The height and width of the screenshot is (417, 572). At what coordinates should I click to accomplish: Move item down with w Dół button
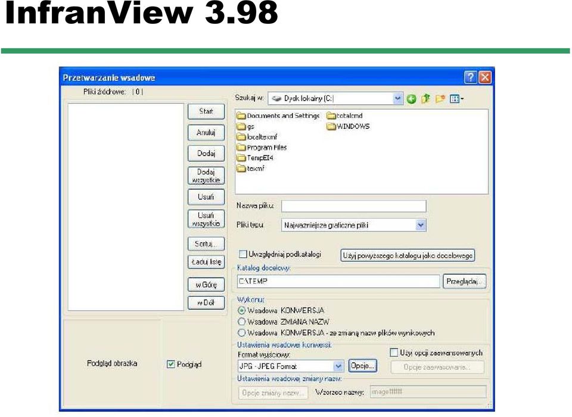click(x=206, y=303)
